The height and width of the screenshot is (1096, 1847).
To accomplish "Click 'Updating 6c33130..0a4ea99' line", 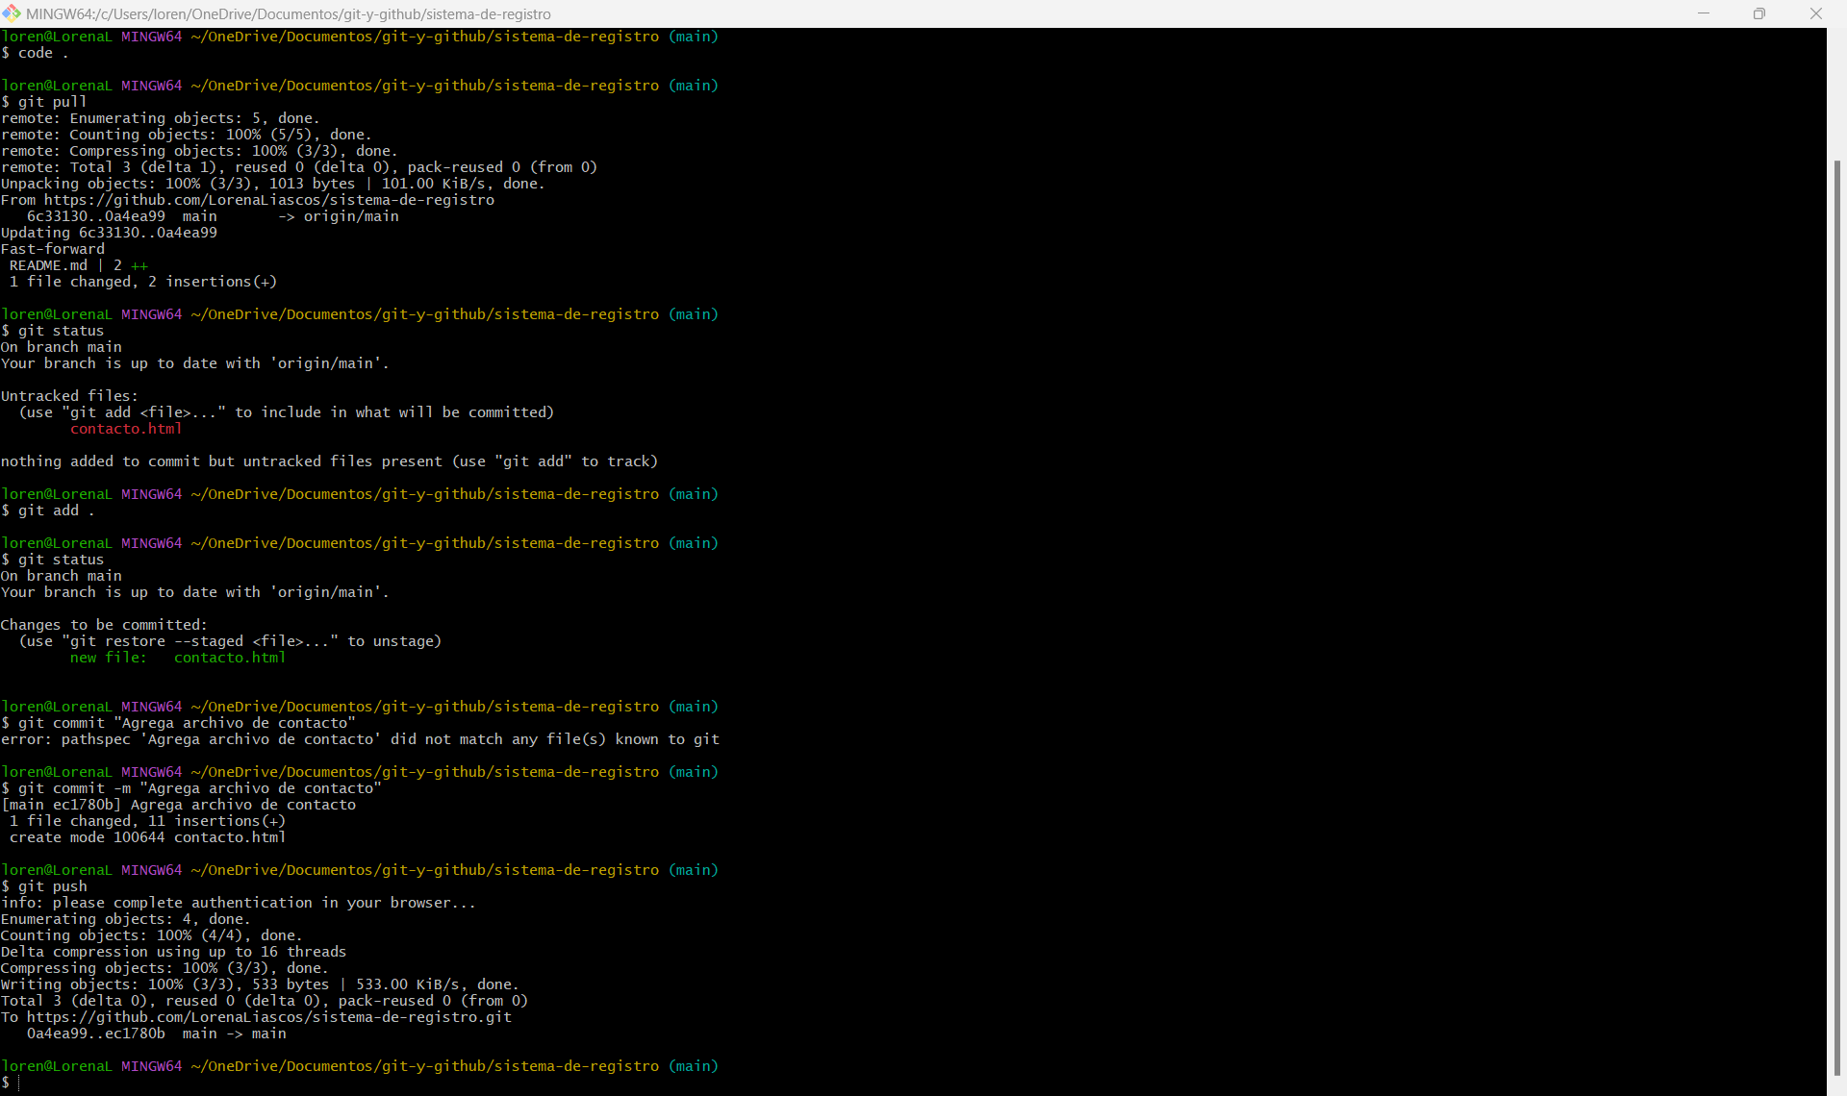I will click(109, 233).
